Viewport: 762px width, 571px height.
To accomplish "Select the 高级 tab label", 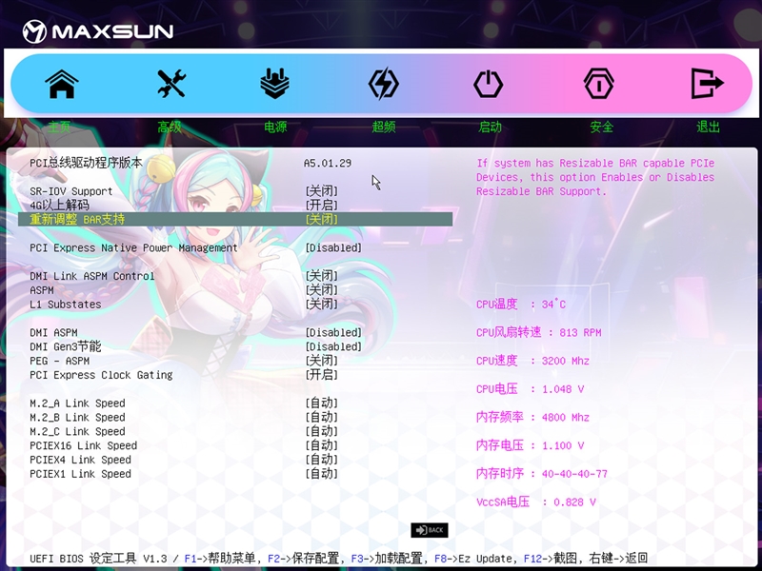I will pyautogui.click(x=170, y=128).
